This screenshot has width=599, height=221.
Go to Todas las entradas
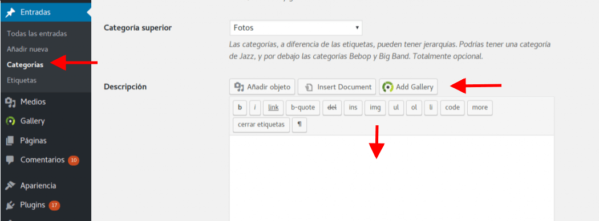pos(37,34)
